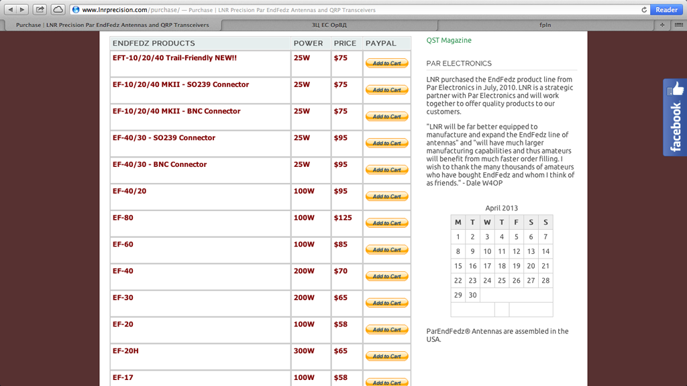687x386 pixels.
Task: Add EF-40/20 antenna to cart
Action: (x=386, y=196)
